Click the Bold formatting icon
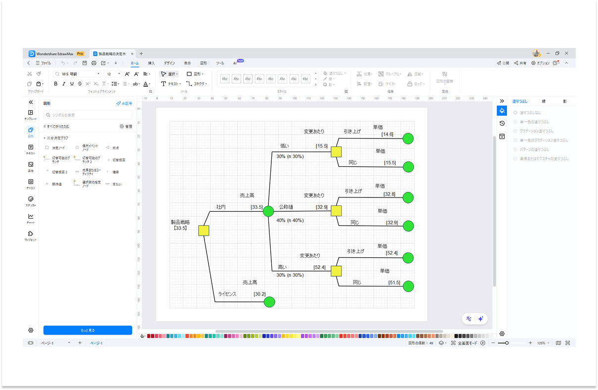The height and width of the screenshot is (390, 598). coord(55,84)
